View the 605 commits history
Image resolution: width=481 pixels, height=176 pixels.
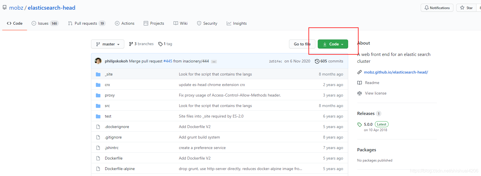click(x=329, y=61)
